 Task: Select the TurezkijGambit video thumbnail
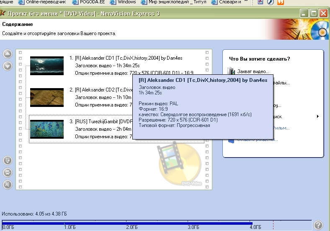47,129
